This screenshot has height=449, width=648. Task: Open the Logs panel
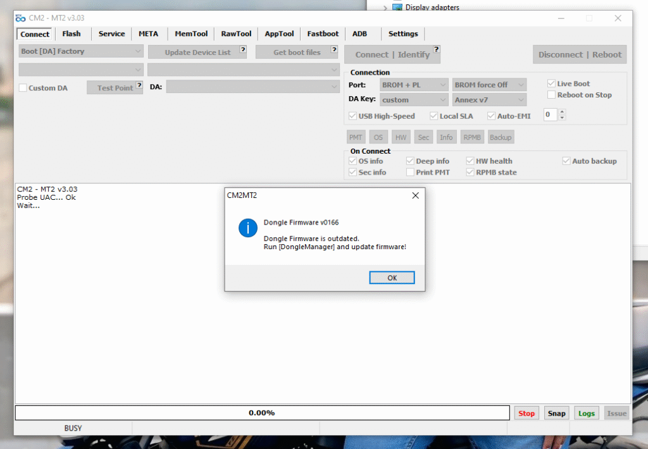pyautogui.click(x=586, y=412)
